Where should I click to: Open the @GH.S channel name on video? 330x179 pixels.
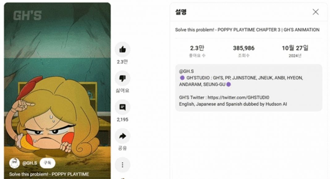pyautogui.click(x=29, y=163)
